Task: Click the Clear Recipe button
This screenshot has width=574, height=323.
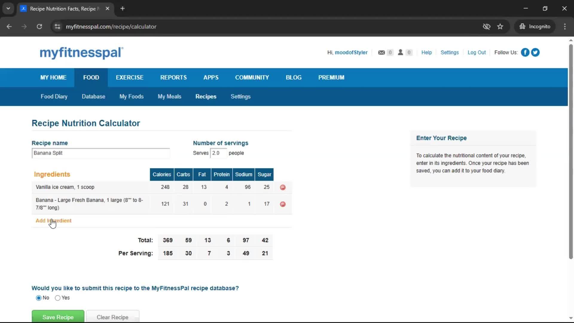Action: click(x=113, y=316)
